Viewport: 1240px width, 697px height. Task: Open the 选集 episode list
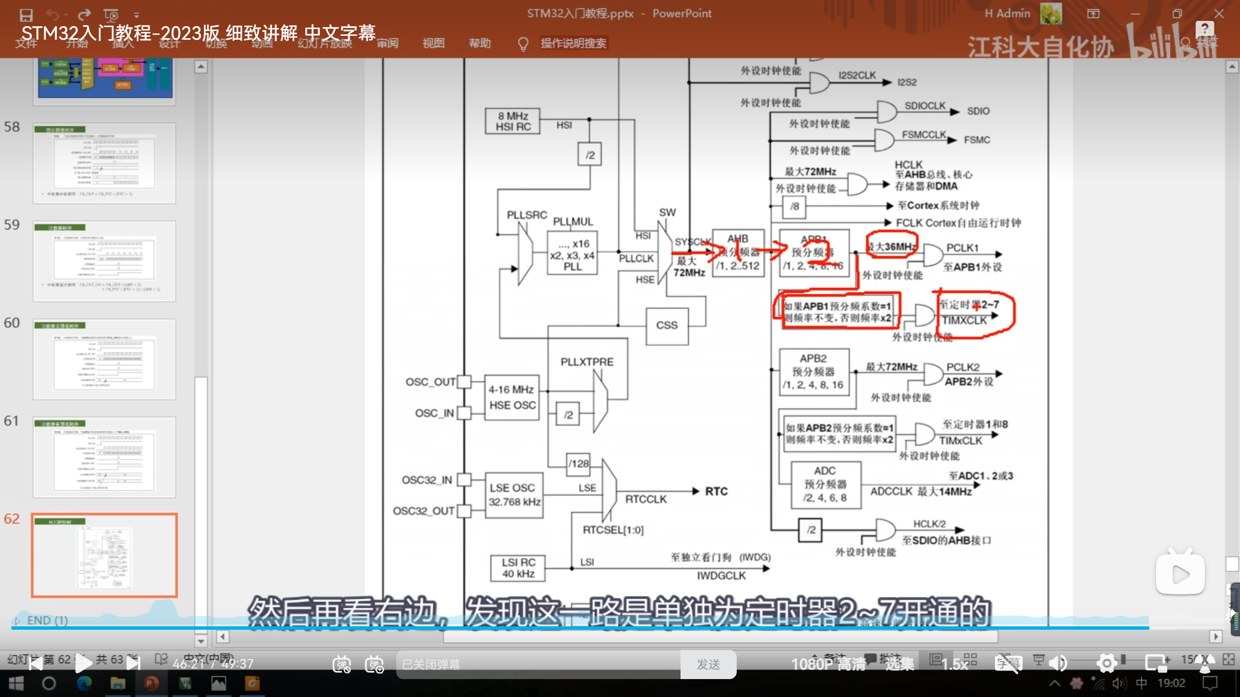899,665
